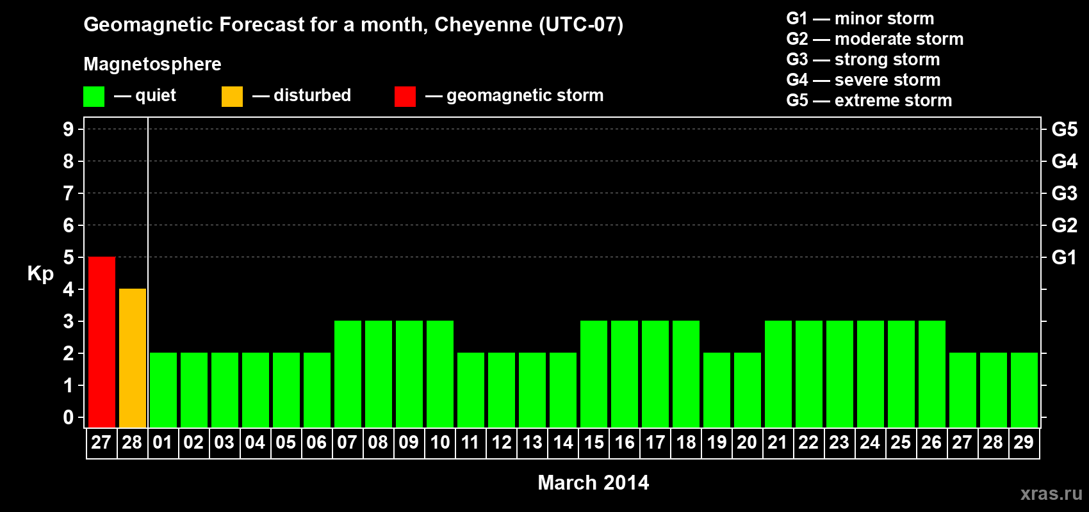Select the green bar for date 18
This screenshot has width=1089, height=512.
point(686,374)
